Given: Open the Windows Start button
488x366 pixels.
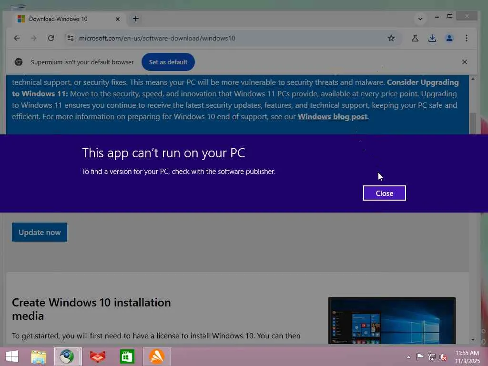Looking at the screenshot, I should coord(12,356).
